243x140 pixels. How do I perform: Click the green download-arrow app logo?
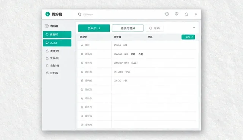(47, 14)
